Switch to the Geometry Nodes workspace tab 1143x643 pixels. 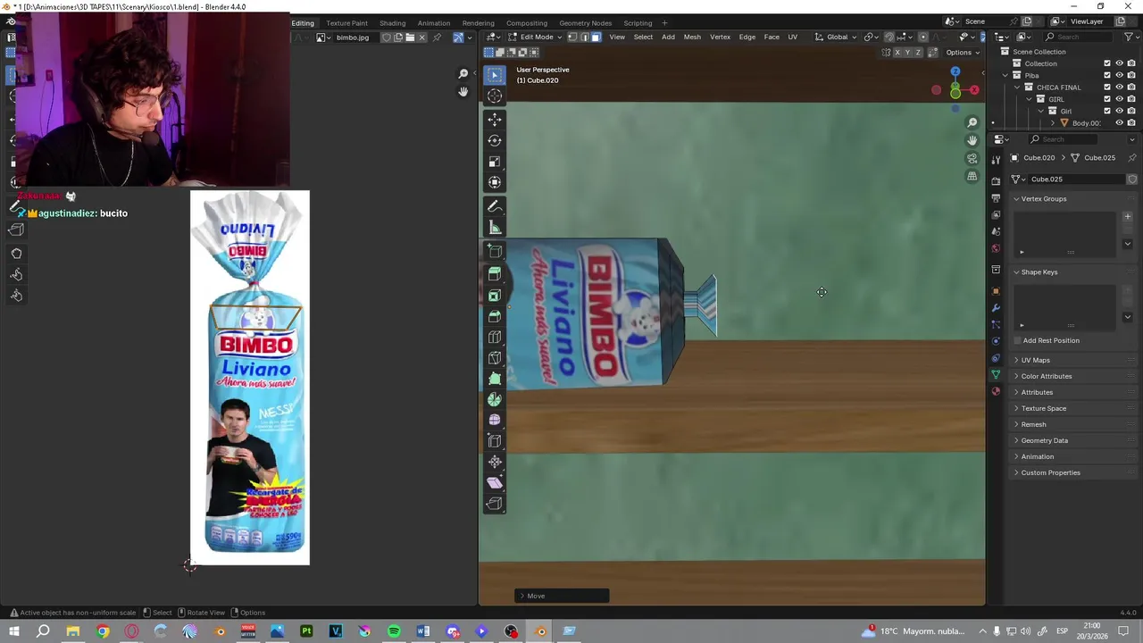(x=585, y=23)
